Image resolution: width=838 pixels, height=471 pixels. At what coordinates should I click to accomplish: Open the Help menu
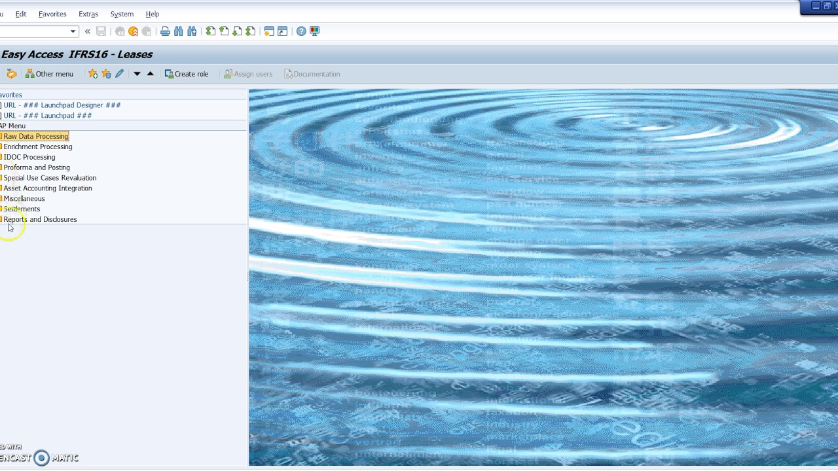(153, 14)
